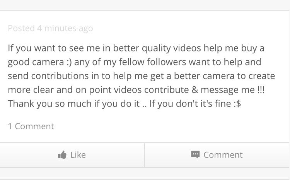Click the line starting "Thank you so much"
290x180 pixels.
(124, 104)
